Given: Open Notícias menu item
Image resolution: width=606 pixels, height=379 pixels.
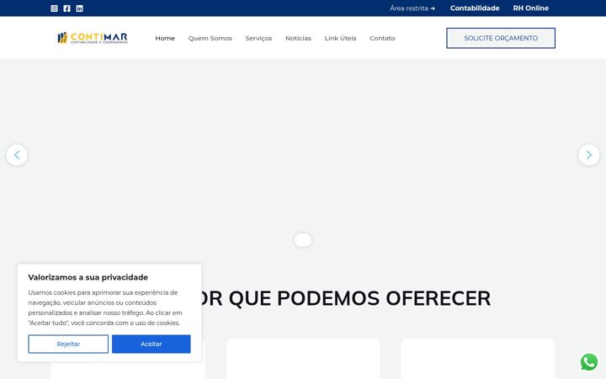Looking at the screenshot, I should click(x=298, y=38).
